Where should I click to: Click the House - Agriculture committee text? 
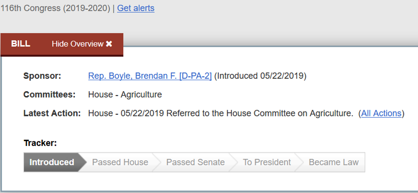[125, 94]
